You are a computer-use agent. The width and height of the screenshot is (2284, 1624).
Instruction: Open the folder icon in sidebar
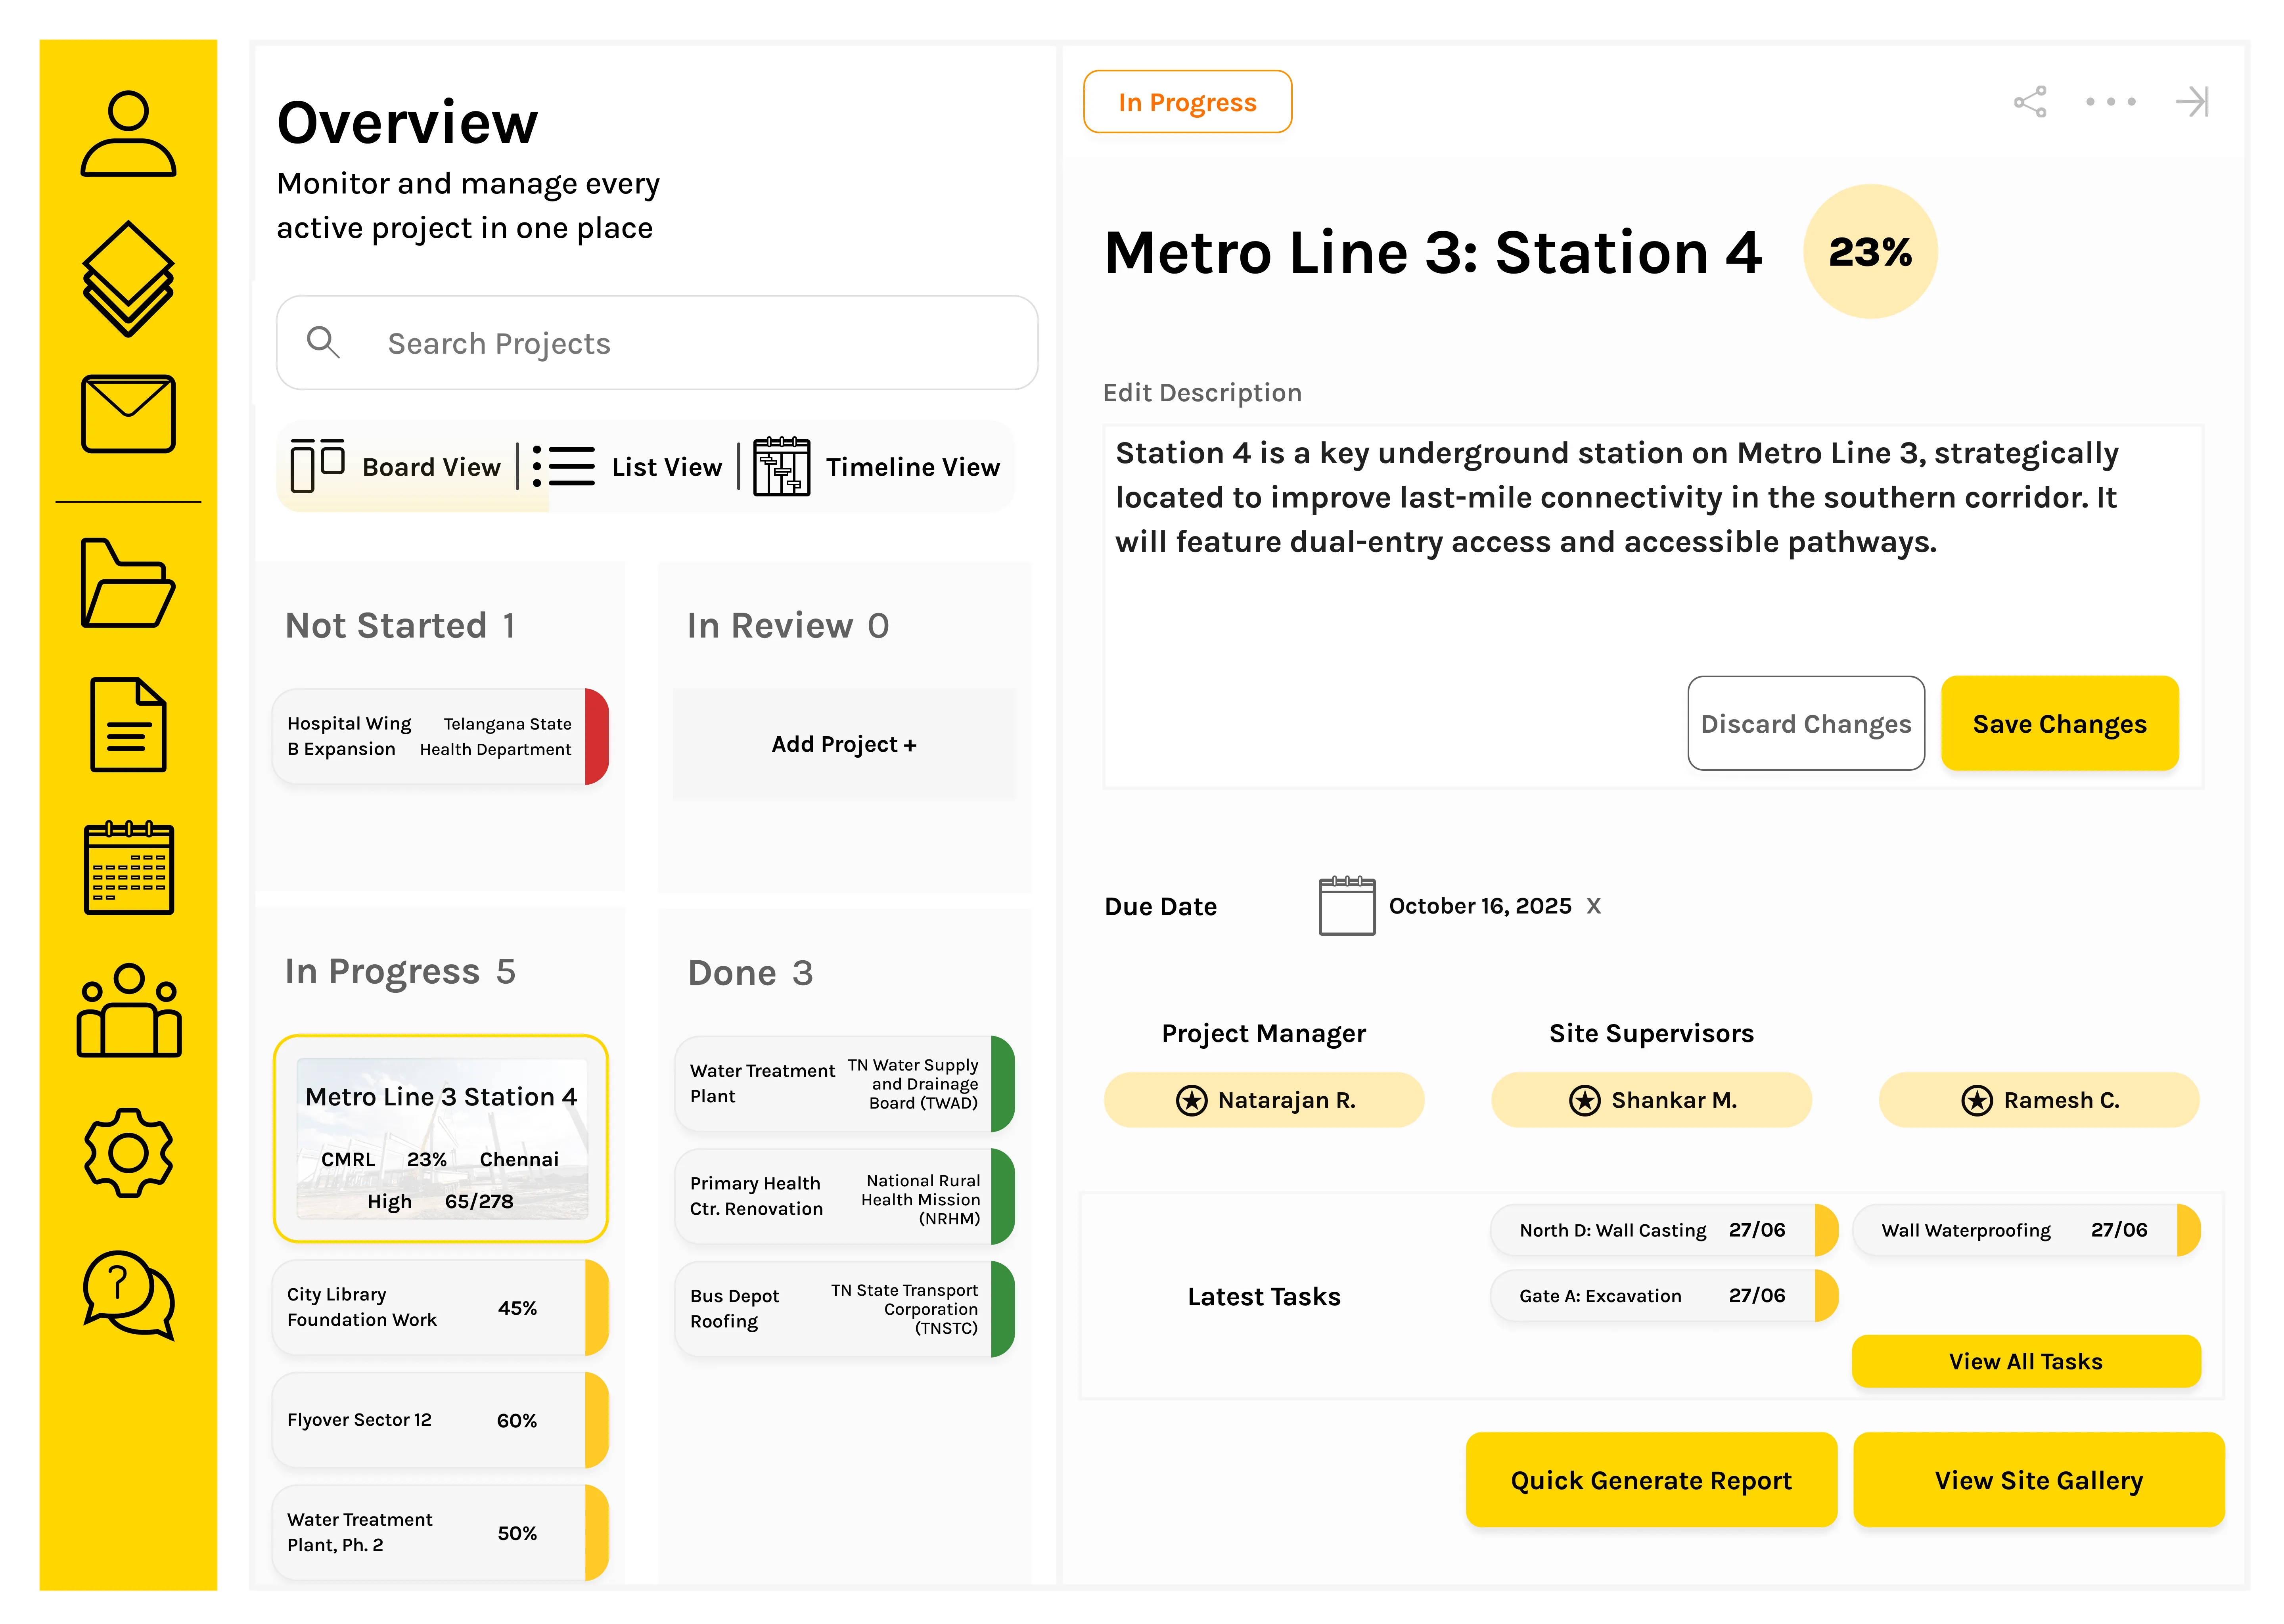[128, 583]
